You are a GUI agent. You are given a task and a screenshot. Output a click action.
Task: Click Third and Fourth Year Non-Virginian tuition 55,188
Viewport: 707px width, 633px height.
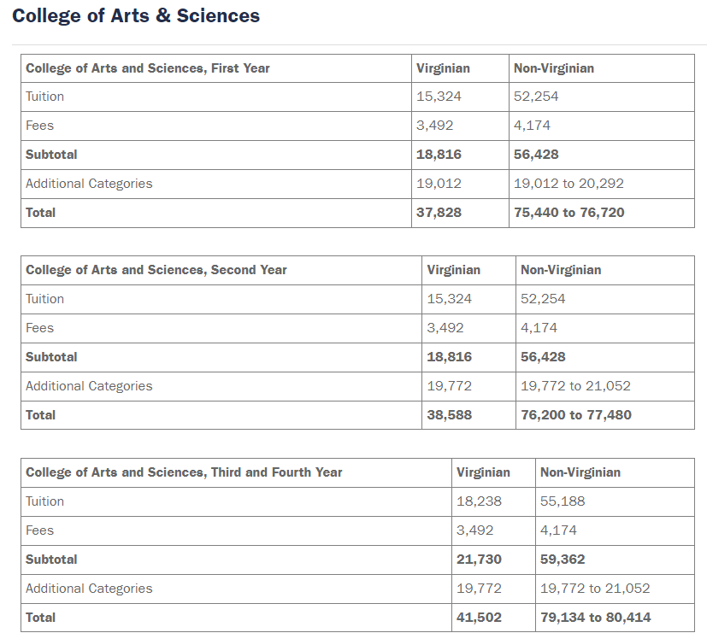click(x=563, y=501)
